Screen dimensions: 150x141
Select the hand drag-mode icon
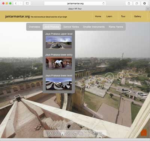(75, 134)
